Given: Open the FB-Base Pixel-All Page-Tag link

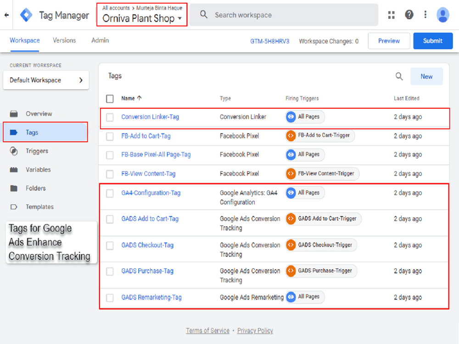Looking at the screenshot, I should pos(156,155).
